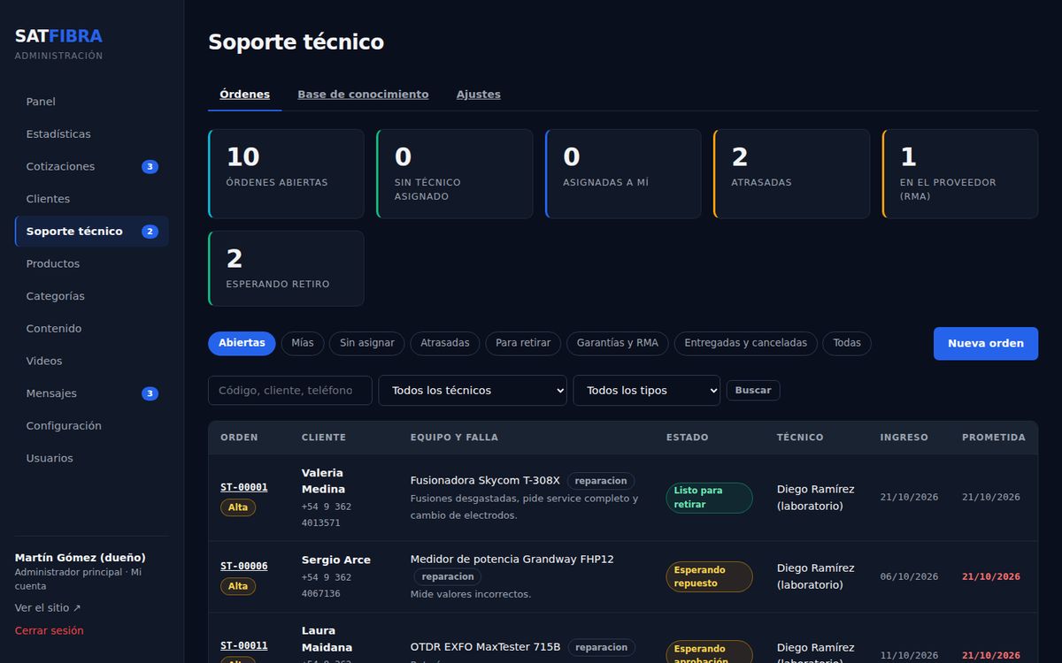Screen dimensions: 1062x663
Task: Select Soporte técnico in sidebar
Action: (91, 232)
